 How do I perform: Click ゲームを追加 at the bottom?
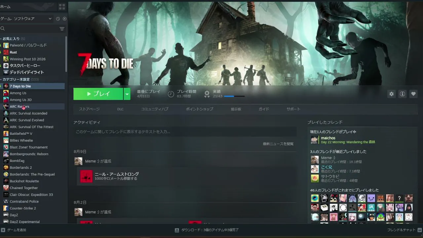pos(14,230)
